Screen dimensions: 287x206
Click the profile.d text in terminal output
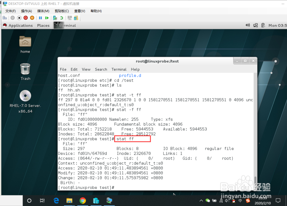(x=130, y=75)
